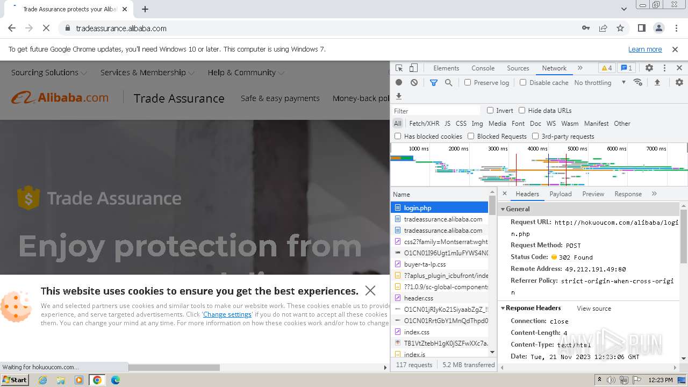Collapse the Response Headers section
Image resolution: width=688 pixels, height=387 pixels.
503,308
